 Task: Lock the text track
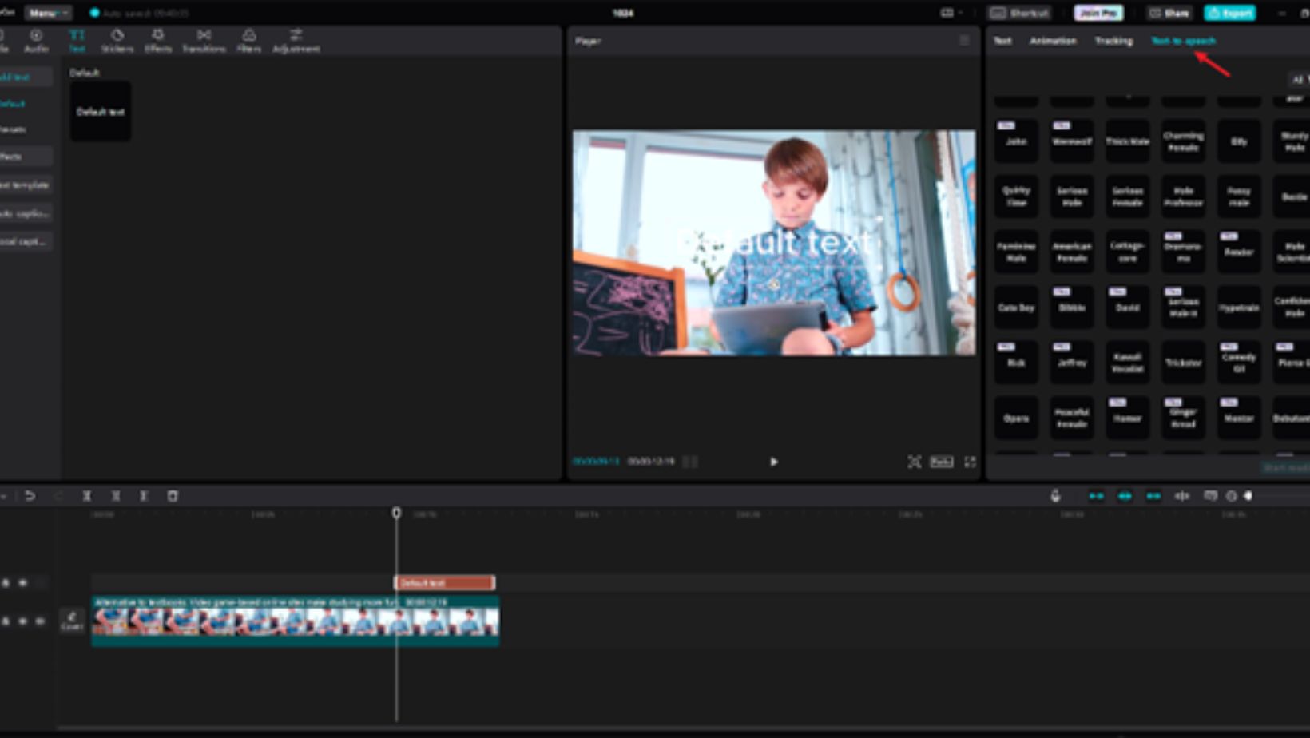click(6, 583)
